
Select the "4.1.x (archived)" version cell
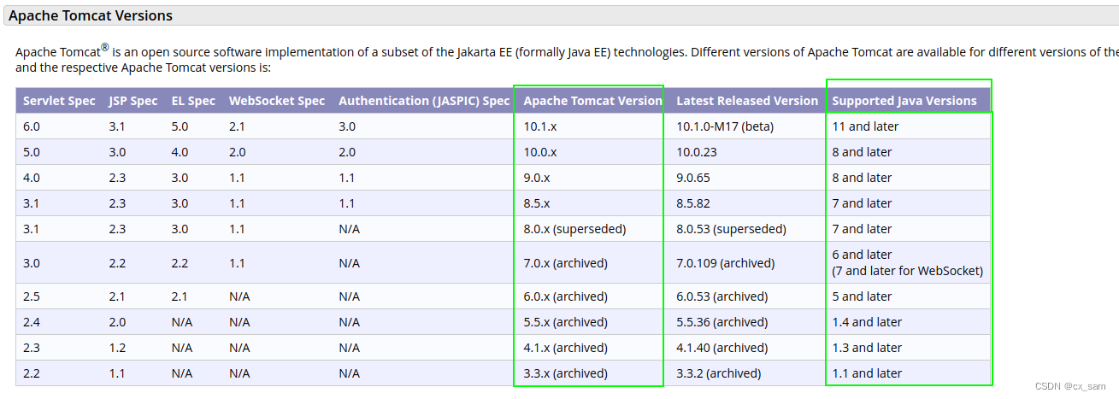tap(566, 348)
